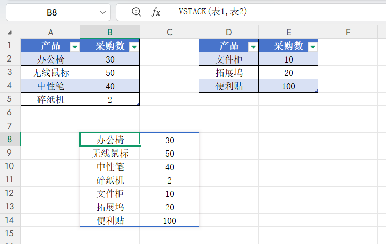This screenshot has height=244, width=386.
Task: Click cell B5 with value 2
Action: point(110,99)
